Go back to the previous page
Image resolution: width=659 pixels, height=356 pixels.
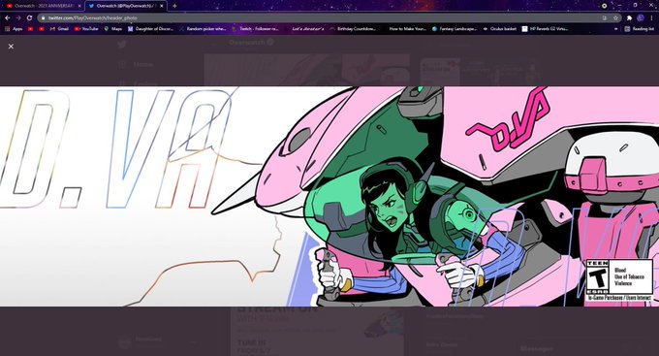7,18
